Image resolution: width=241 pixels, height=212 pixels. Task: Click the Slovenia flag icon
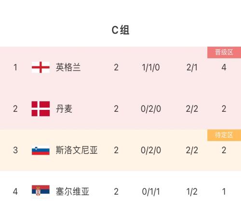point(40,150)
